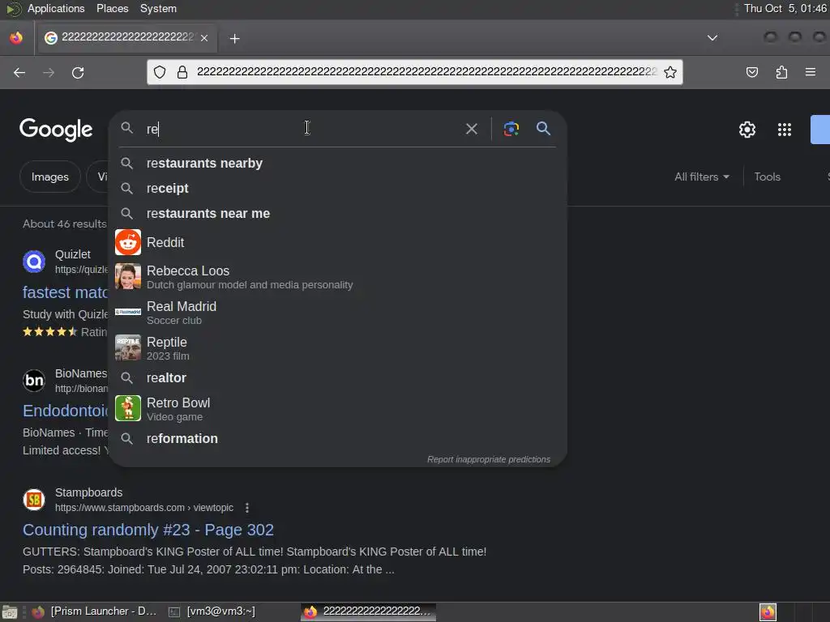Open the Applications menu
The width and height of the screenshot is (830, 622).
tap(56, 8)
